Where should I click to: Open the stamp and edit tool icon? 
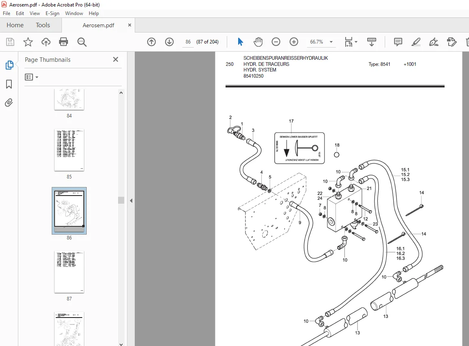click(x=451, y=42)
